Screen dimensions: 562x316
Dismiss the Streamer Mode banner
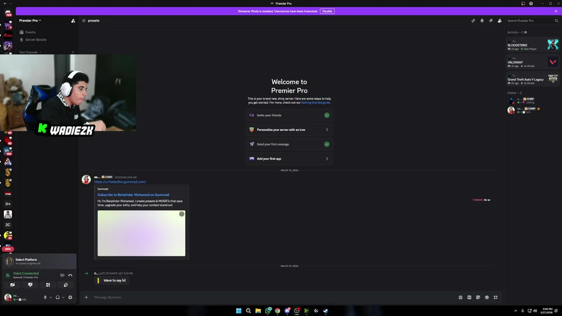pyautogui.click(x=556, y=11)
